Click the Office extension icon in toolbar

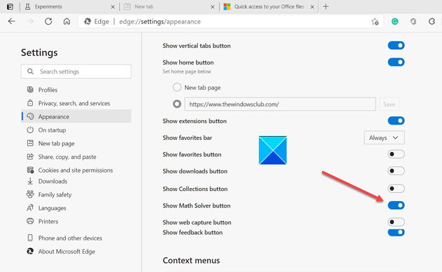click(413, 22)
